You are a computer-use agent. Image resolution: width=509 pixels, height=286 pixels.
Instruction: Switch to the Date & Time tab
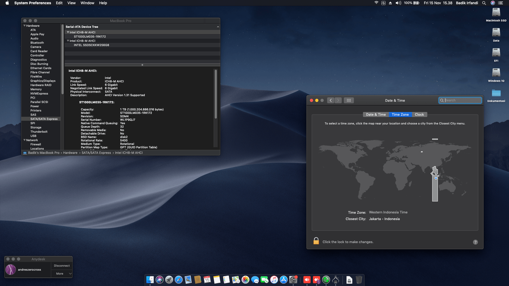tap(376, 114)
